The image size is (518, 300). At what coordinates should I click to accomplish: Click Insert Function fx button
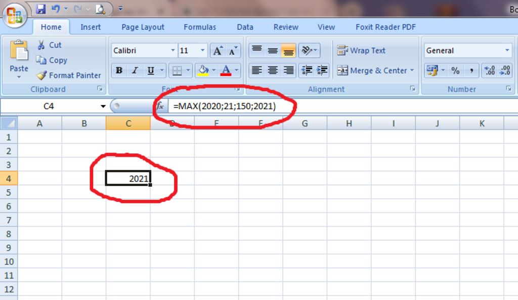[x=160, y=106]
